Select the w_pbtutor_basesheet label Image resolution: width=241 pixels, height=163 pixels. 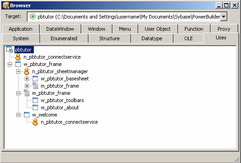click(65, 79)
